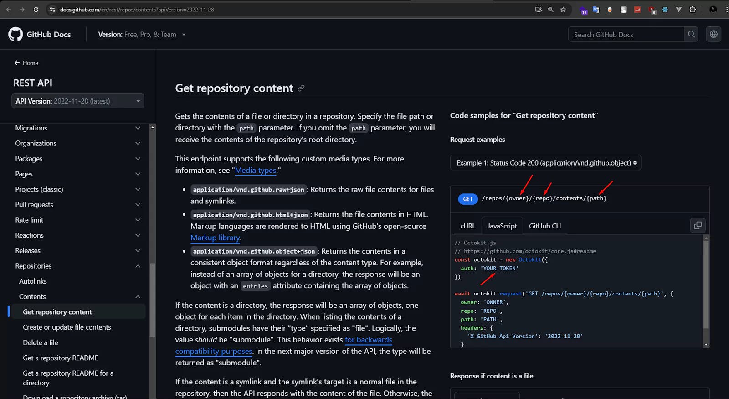Screen dimensions: 729x399
Task: Click the search magnifier button in GitHub Docs
Action: click(691, 34)
